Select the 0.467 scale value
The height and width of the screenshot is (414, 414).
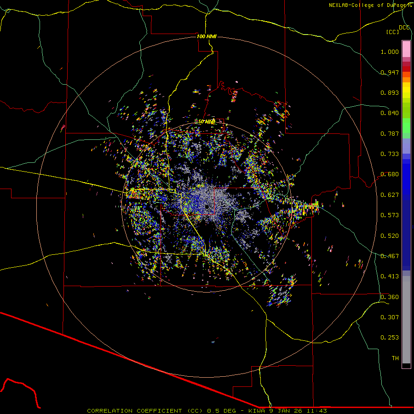pyautogui.click(x=390, y=256)
